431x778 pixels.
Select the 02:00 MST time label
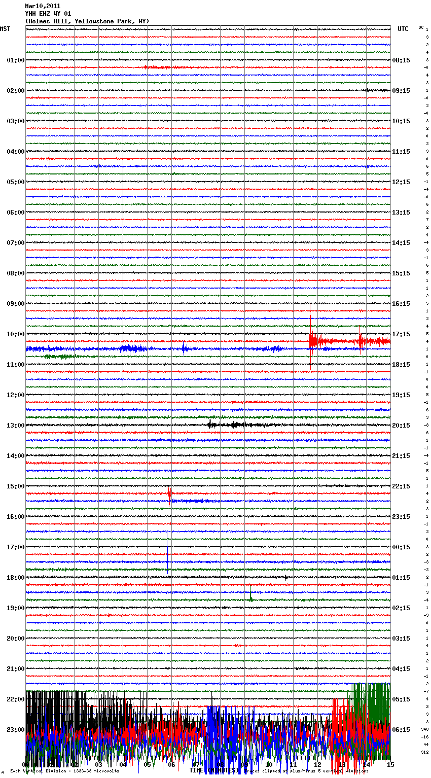click(16, 91)
